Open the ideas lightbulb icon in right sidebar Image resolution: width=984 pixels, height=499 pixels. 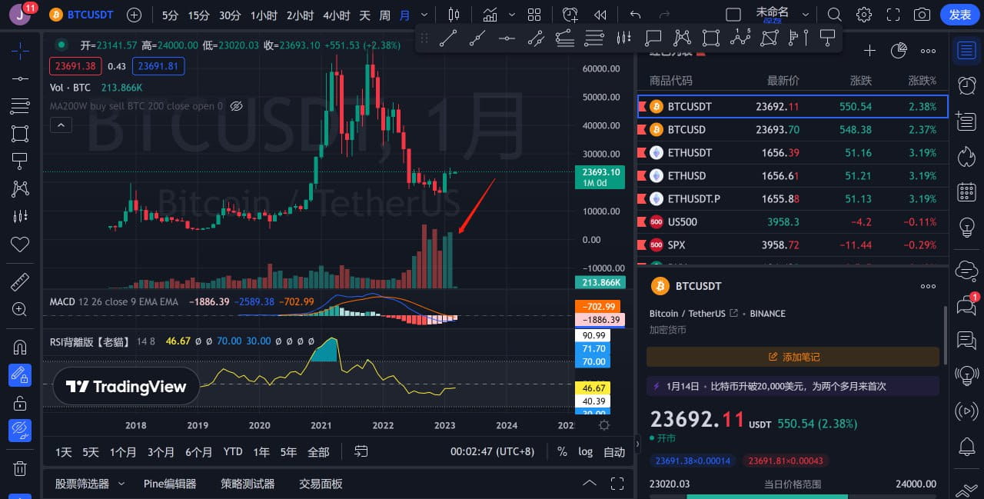point(966,228)
